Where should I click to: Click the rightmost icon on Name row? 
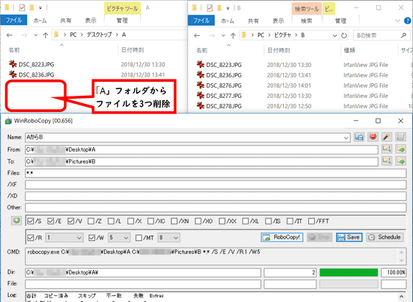tap(400, 137)
